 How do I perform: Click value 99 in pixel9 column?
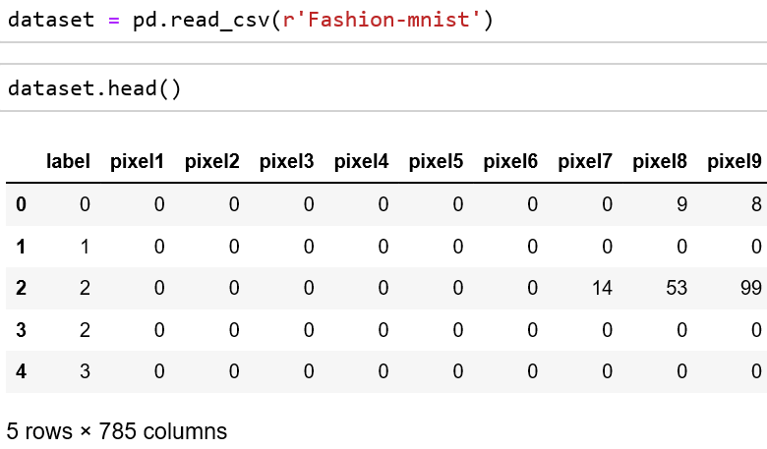click(751, 288)
